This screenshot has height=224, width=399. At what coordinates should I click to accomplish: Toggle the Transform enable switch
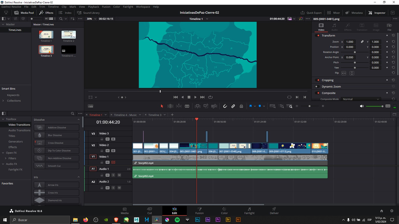(x=317, y=36)
